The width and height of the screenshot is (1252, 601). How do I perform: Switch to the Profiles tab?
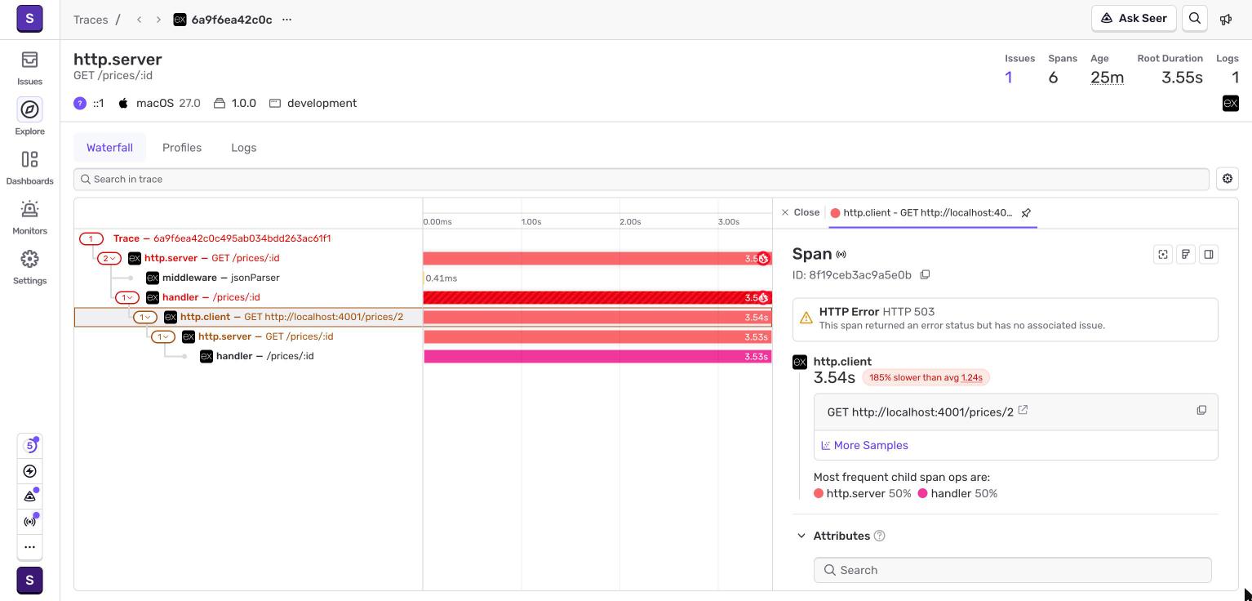(x=182, y=148)
